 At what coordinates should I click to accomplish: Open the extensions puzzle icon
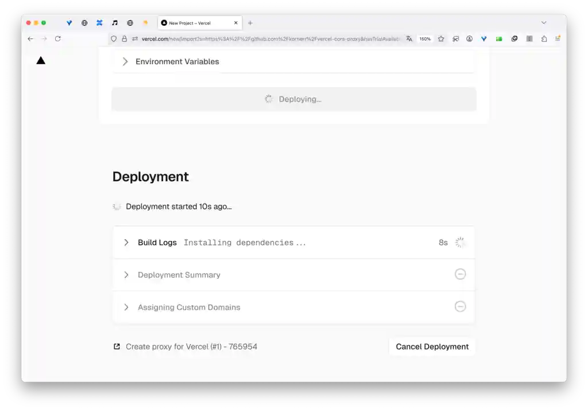pos(544,38)
